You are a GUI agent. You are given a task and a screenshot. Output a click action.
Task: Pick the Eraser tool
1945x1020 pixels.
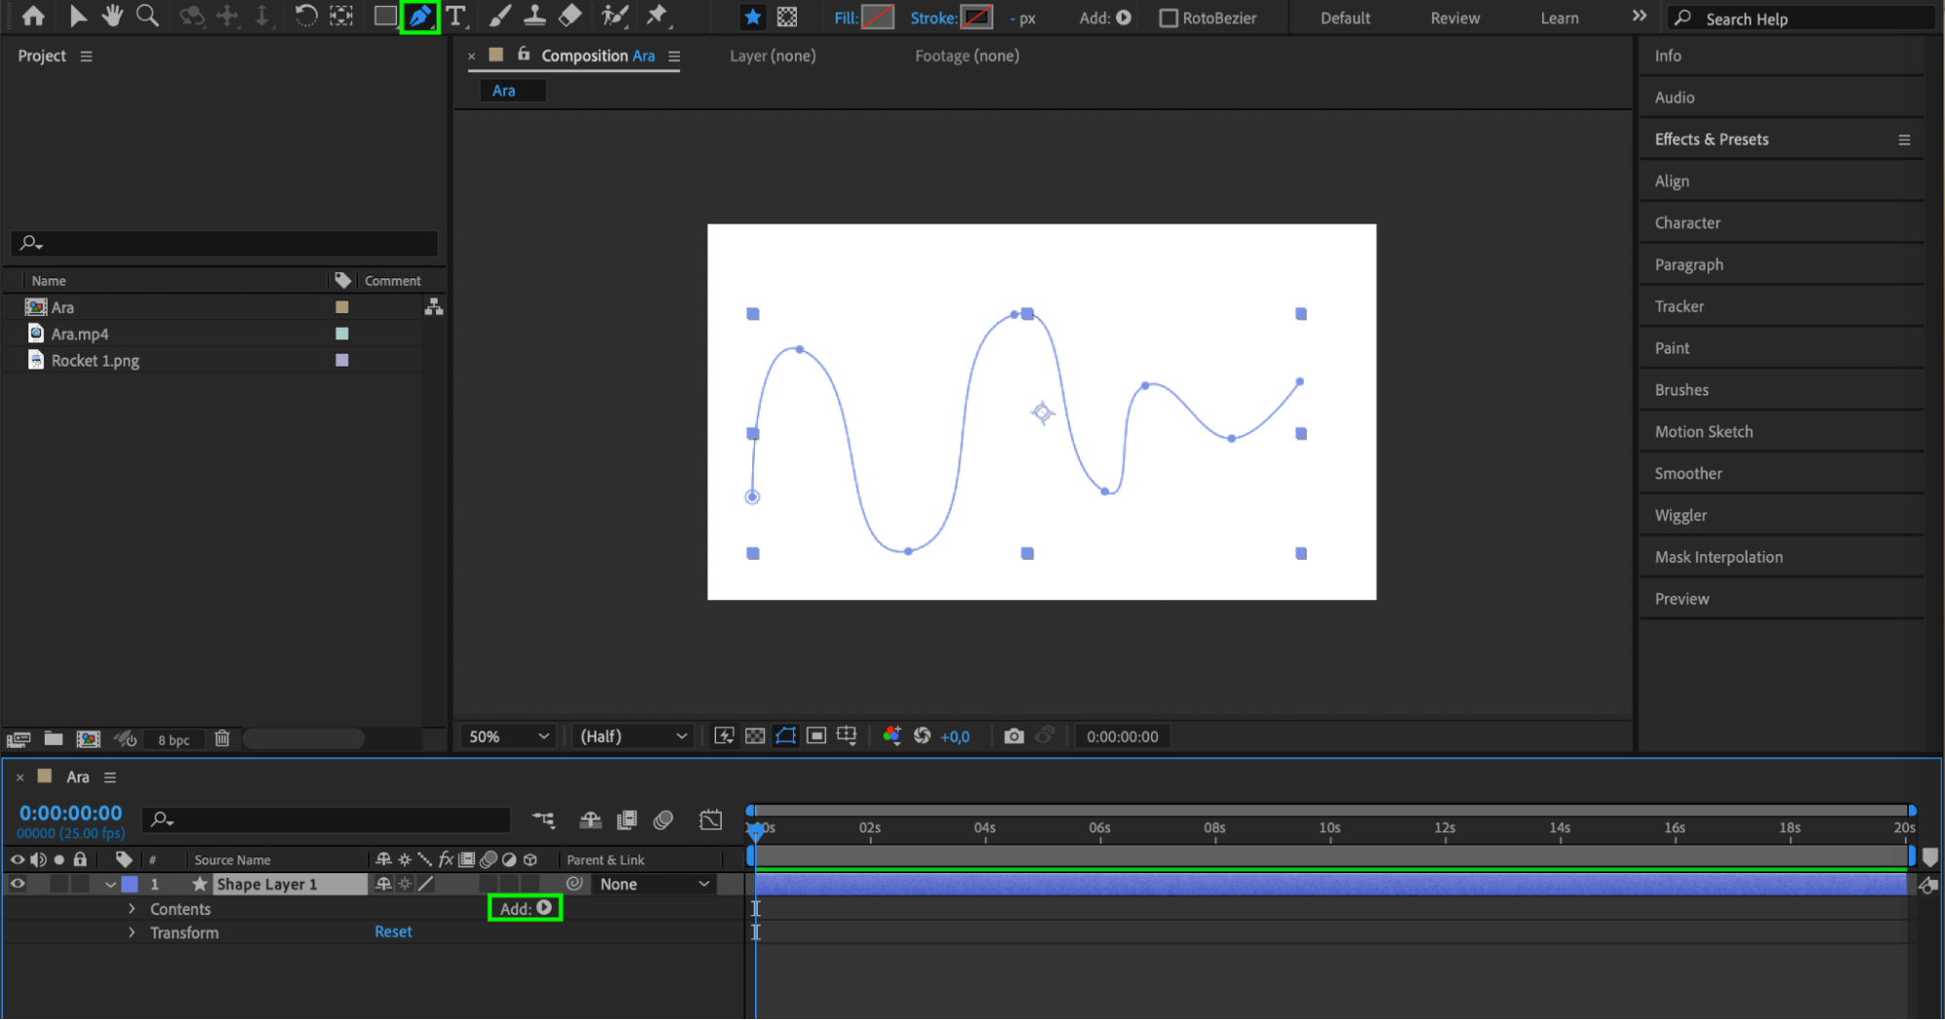click(570, 17)
